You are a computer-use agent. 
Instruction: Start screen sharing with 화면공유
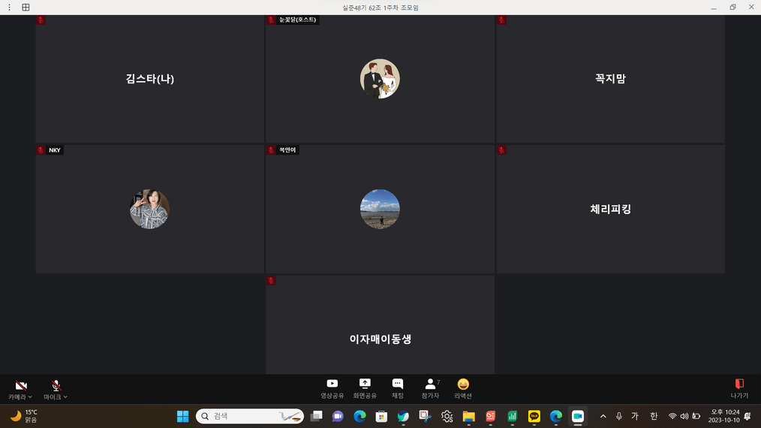365,388
